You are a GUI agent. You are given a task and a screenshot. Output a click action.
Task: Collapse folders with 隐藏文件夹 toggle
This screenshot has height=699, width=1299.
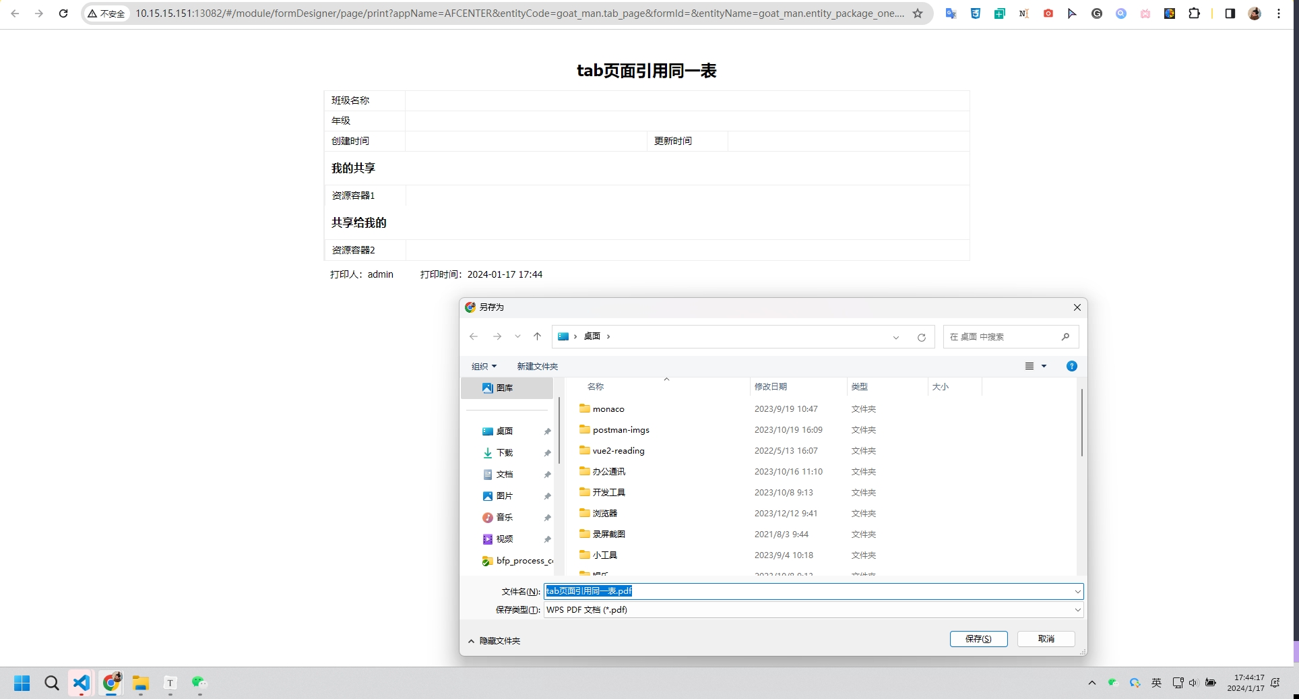coord(494,640)
